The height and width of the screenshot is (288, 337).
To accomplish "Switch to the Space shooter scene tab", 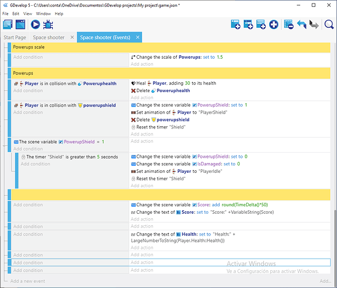I will [x=48, y=37].
